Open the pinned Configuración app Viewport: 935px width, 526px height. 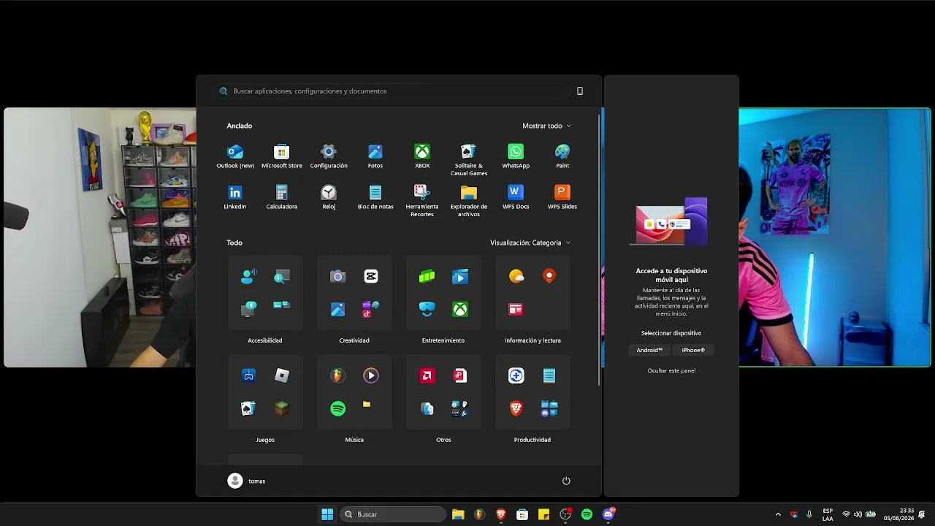point(329,156)
